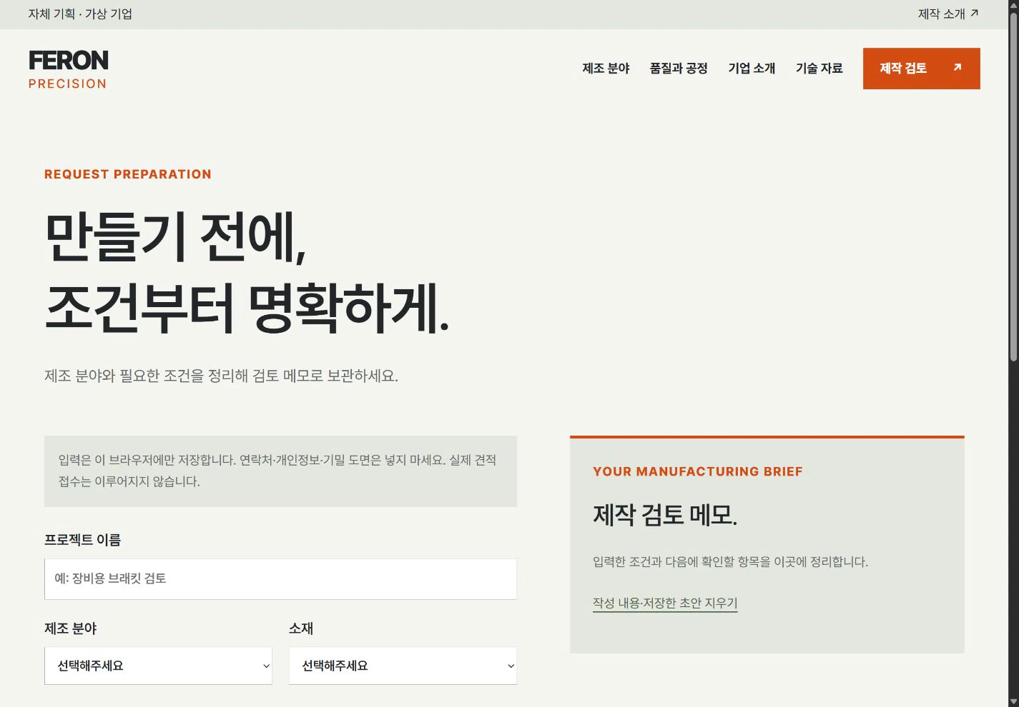Expand the 제조 분야 dropdown
This screenshot has height=707, width=1019.
click(x=158, y=666)
